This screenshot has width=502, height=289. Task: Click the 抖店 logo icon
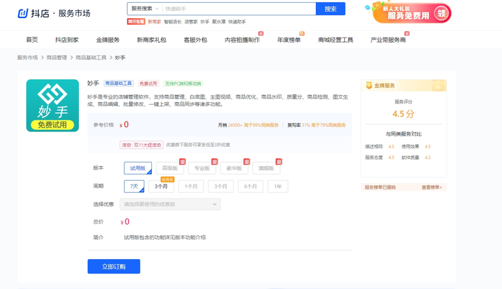[23, 13]
